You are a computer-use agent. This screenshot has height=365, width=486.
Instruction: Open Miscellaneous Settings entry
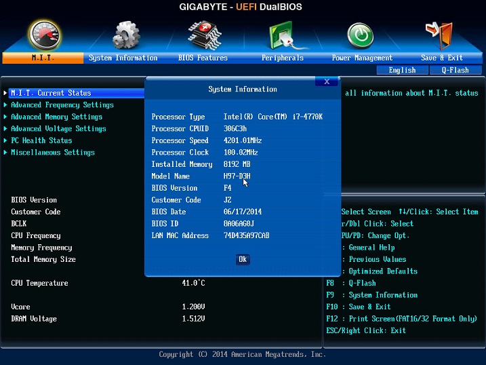click(53, 153)
